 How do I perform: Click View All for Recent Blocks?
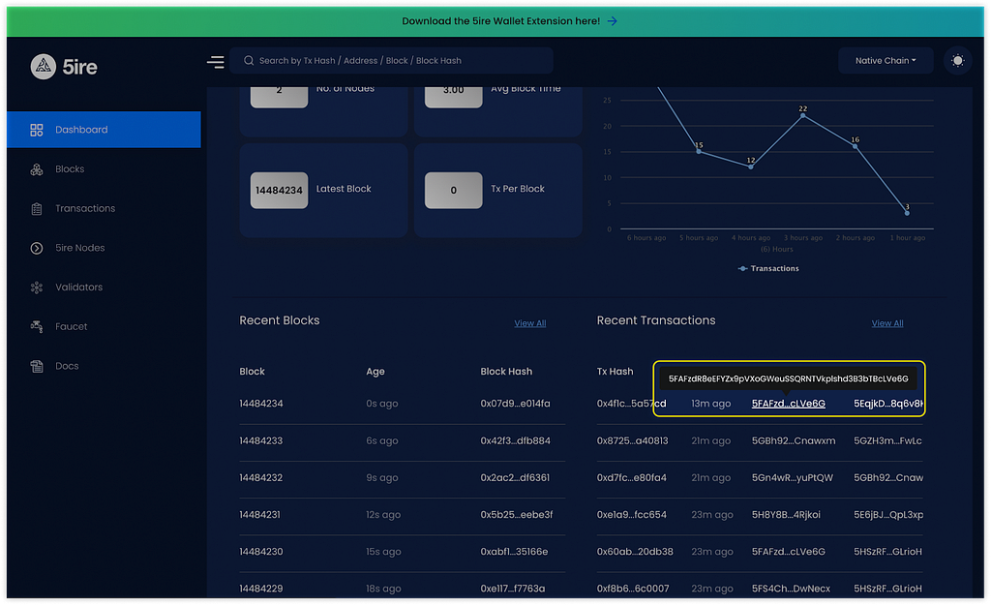pos(529,323)
